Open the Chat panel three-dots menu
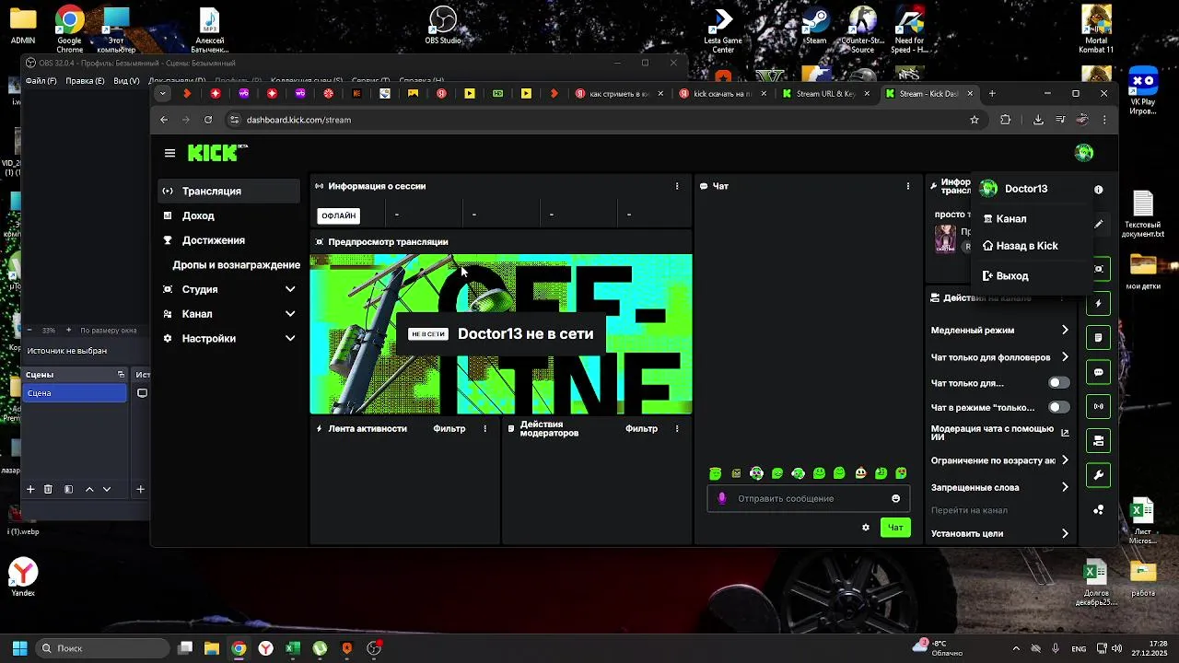The image size is (1179, 663). point(908,186)
